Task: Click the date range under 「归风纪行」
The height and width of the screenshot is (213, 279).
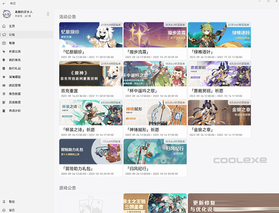Action: pyautogui.click(x=152, y=173)
